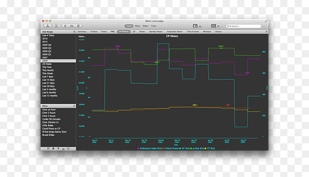Open the PMC chart tab
Viewport: 309px width, 177px height.
(x=112, y=32)
